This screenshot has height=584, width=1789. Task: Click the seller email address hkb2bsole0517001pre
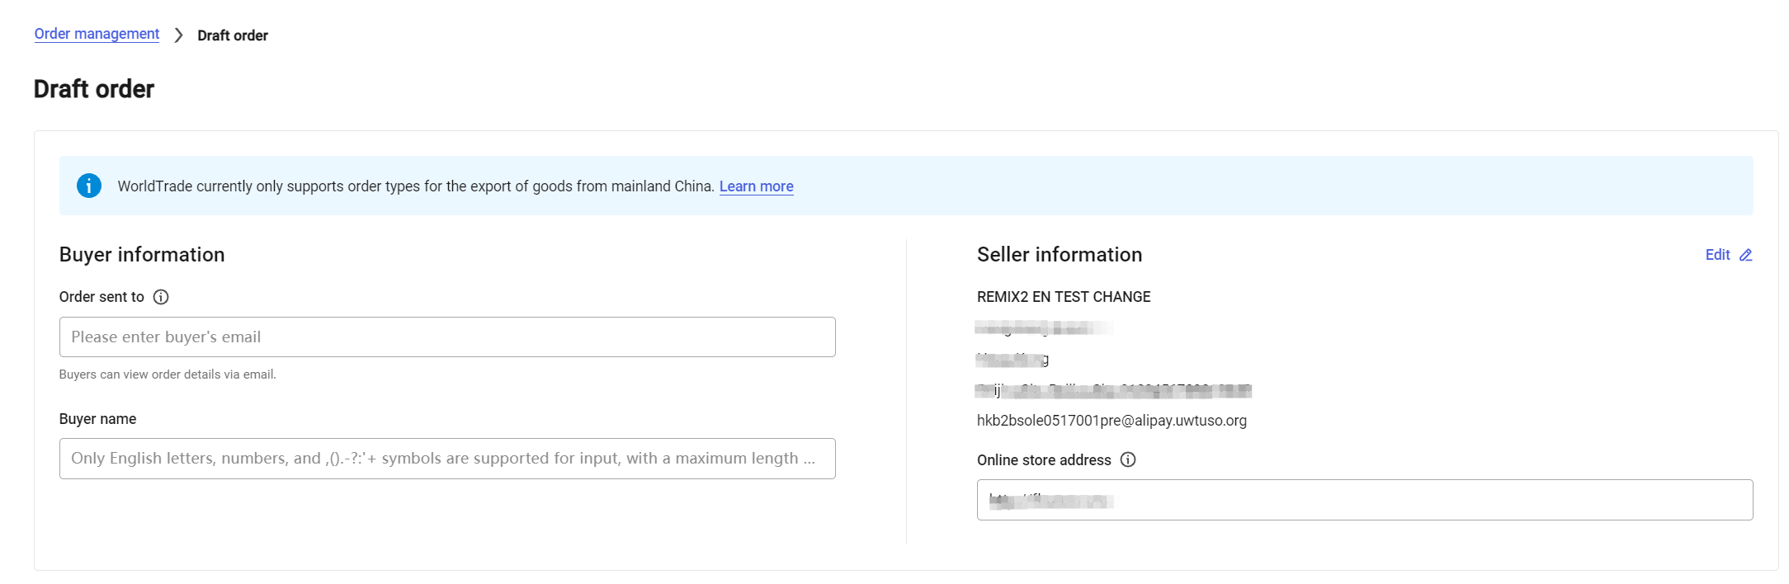tap(1112, 421)
